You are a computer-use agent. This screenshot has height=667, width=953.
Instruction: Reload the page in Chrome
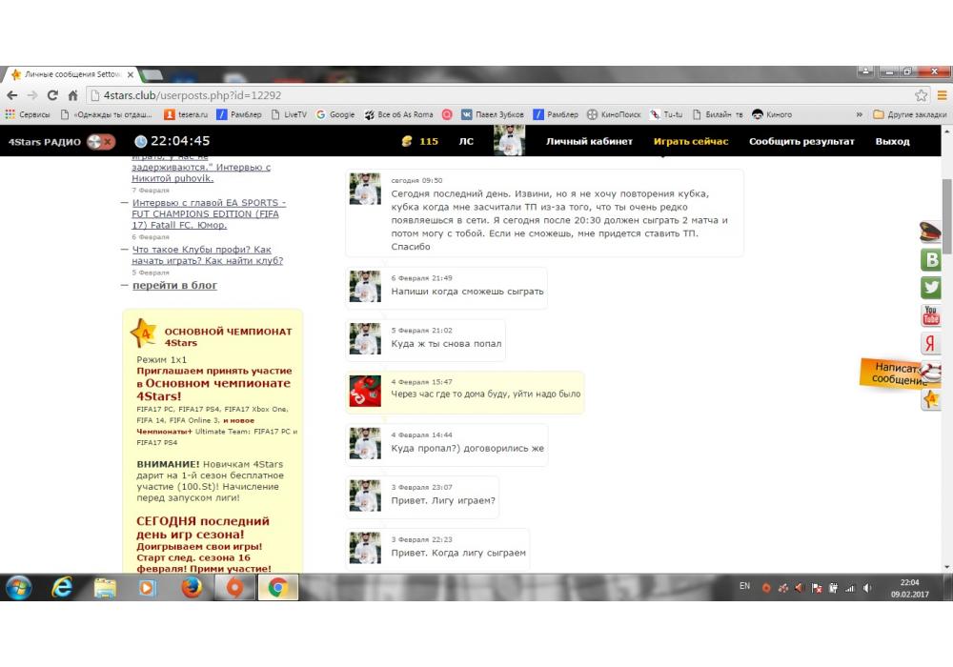(x=52, y=95)
